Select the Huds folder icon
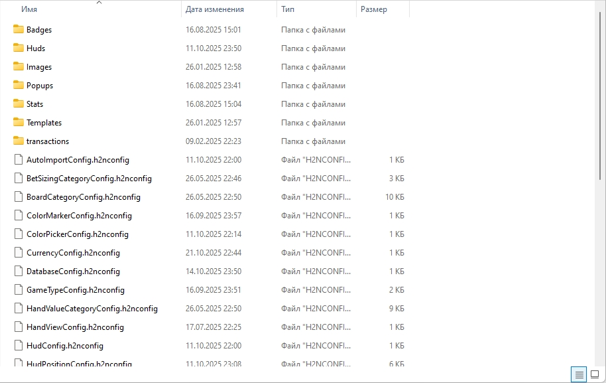Image resolution: width=606 pixels, height=383 pixels. coord(19,48)
